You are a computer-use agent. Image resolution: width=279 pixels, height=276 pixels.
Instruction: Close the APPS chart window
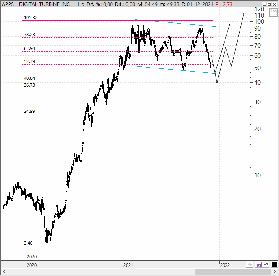[275, 4]
